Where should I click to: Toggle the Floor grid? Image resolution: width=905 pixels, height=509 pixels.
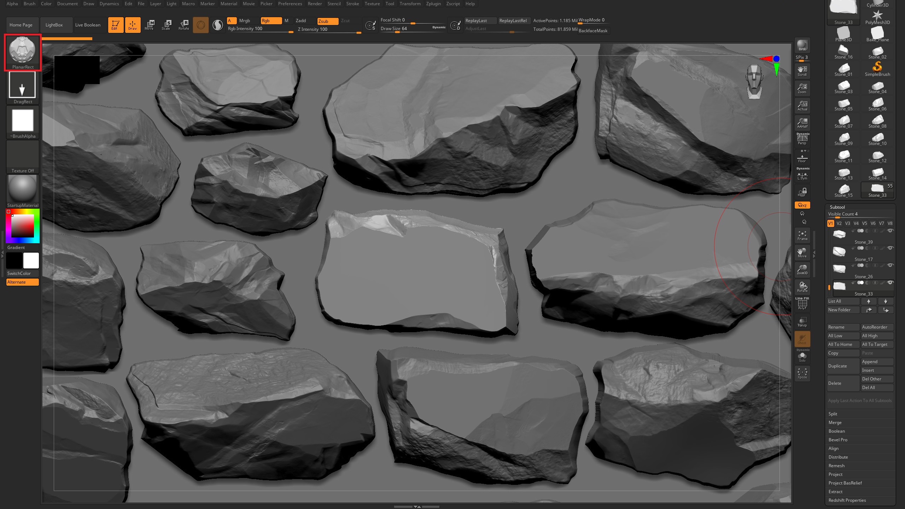(x=802, y=157)
